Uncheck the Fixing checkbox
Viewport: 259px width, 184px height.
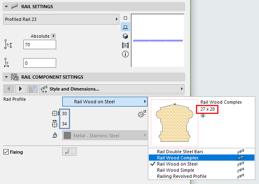pos(6,152)
